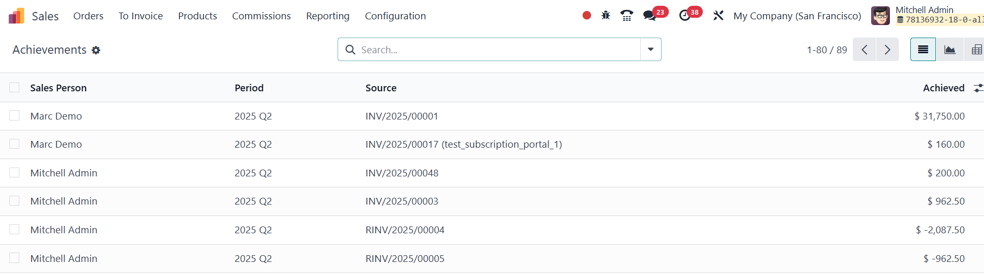Open Achievements gear actions menu

pos(96,50)
